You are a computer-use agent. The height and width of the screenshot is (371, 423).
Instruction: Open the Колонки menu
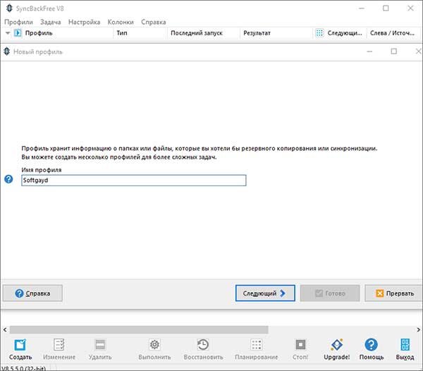click(x=121, y=22)
